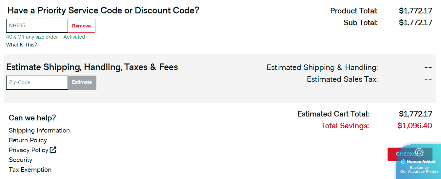Open the Shipping Information link
The image size is (441, 179).
(x=39, y=130)
